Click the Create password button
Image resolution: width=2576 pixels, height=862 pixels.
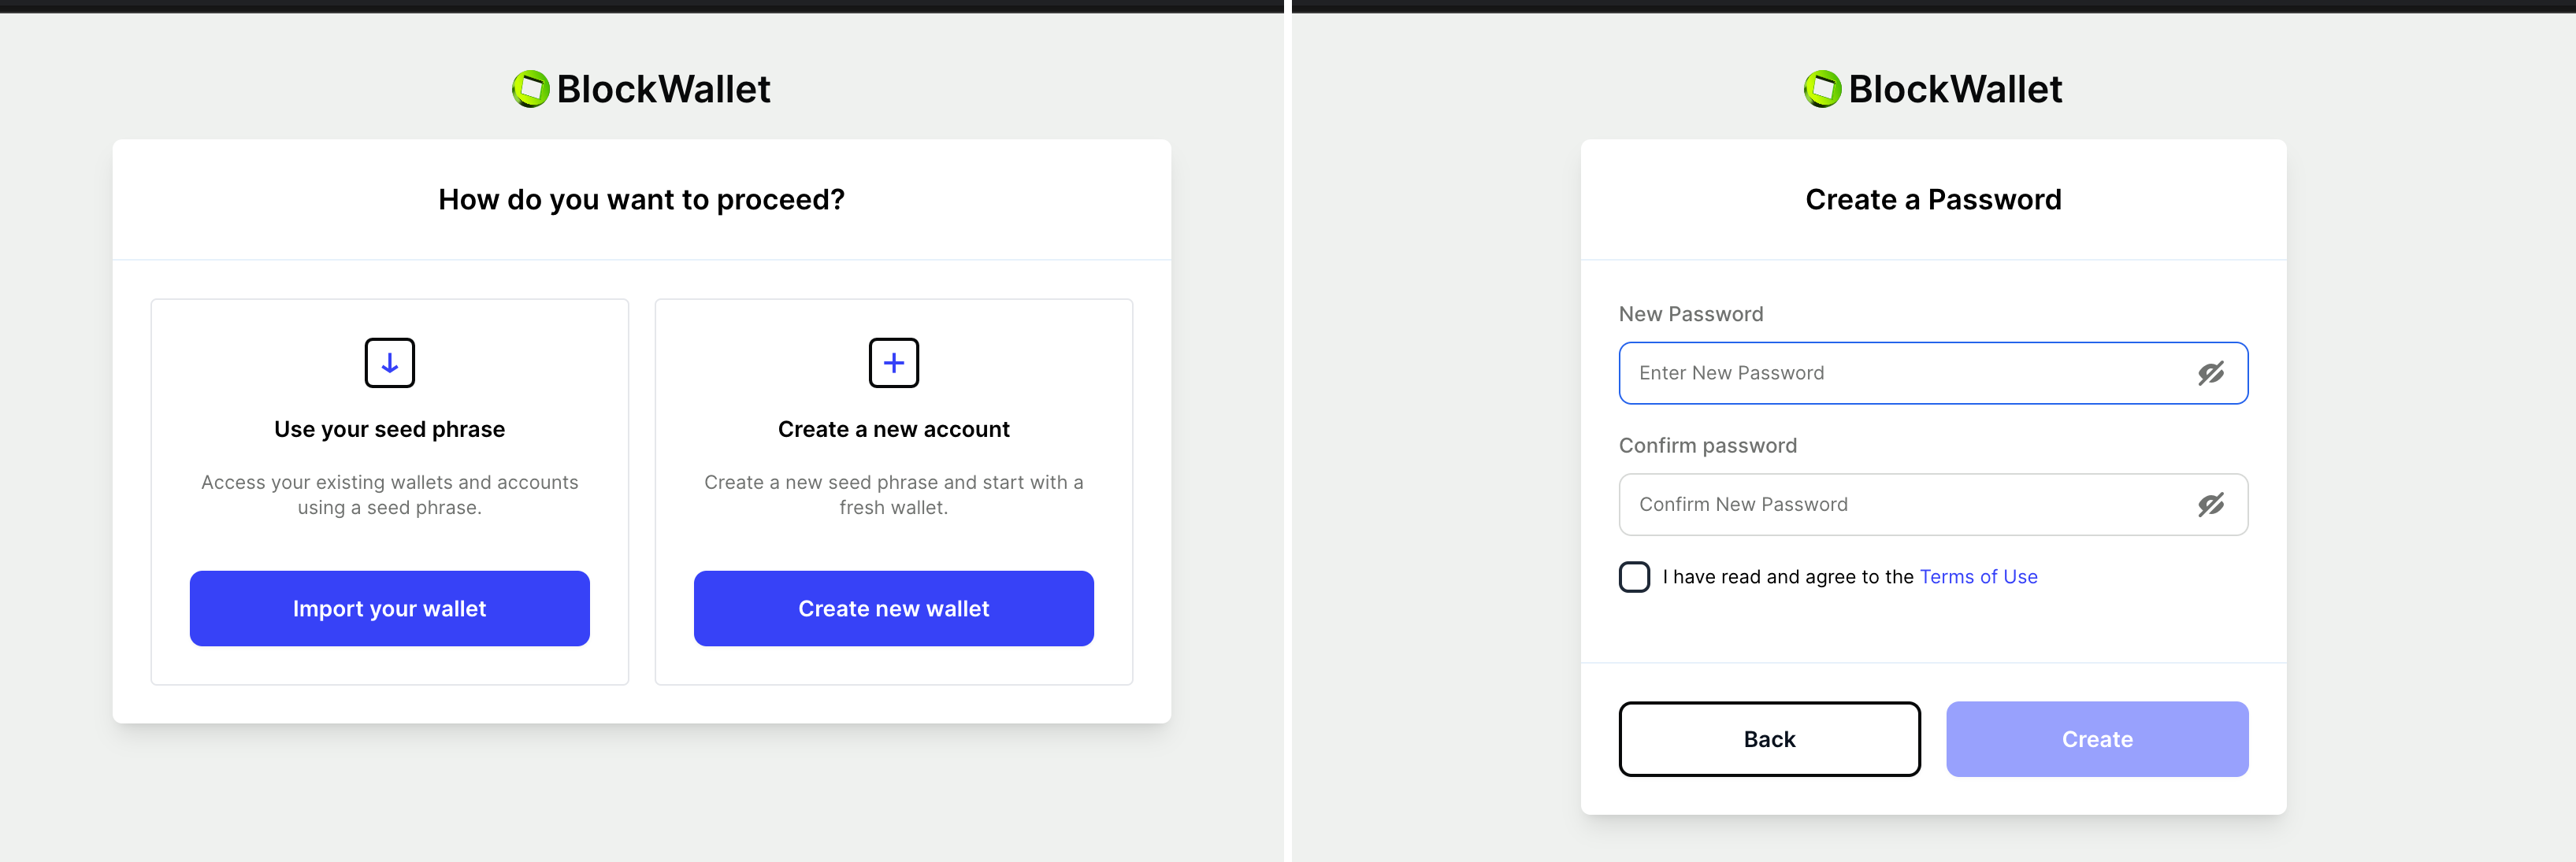pyautogui.click(x=2096, y=739)
